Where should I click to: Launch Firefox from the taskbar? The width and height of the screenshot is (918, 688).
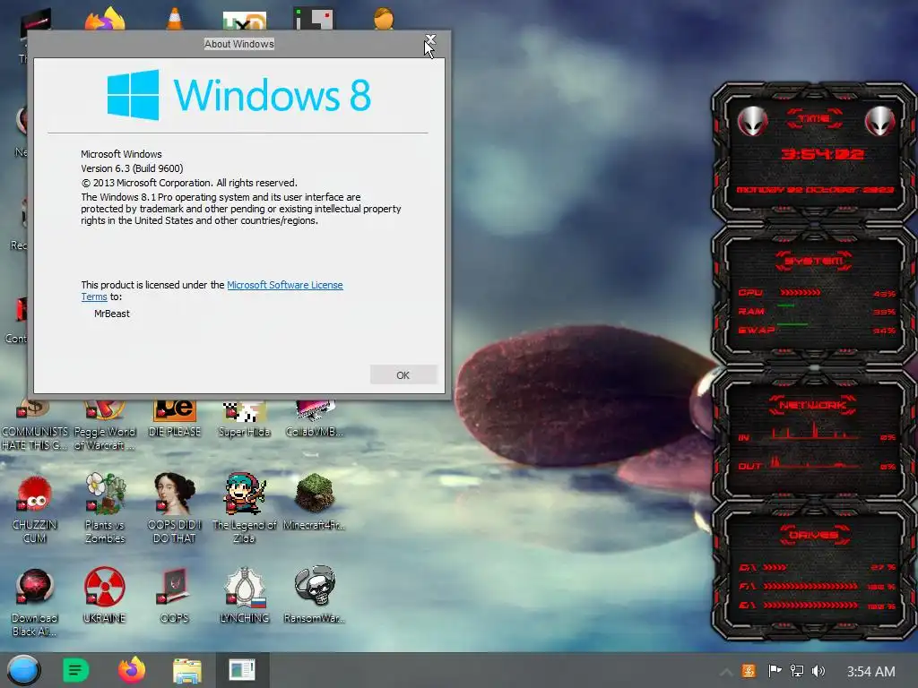click(132, 670)
